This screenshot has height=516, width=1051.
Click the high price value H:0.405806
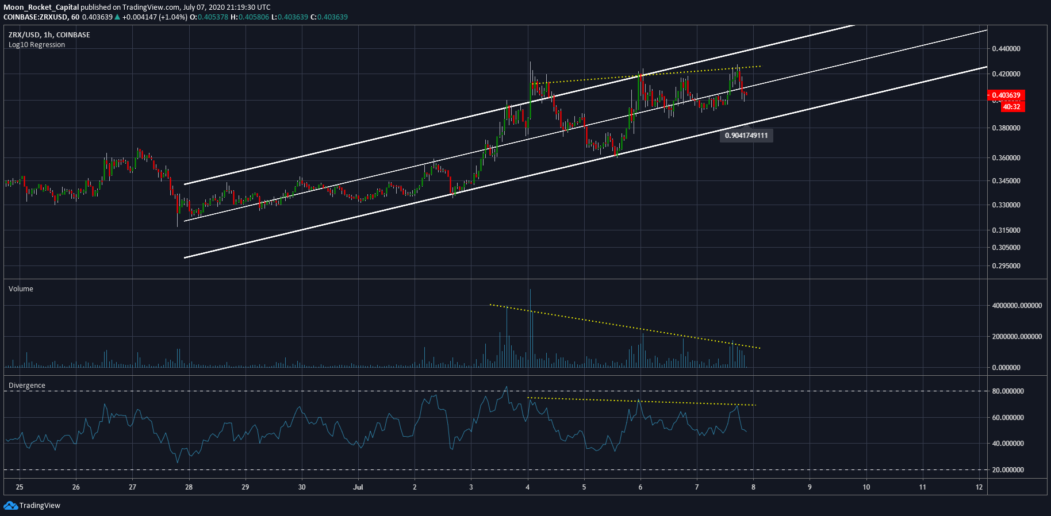(x=250, y=17)
